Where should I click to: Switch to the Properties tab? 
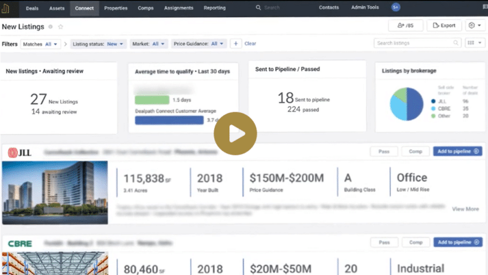[116, 8]
